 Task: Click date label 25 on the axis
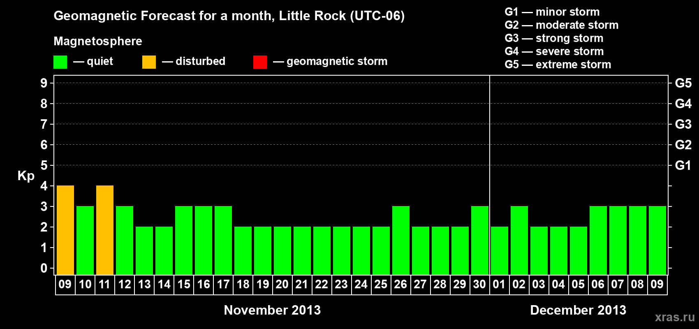pyautogui.click(x=381, y=285)
